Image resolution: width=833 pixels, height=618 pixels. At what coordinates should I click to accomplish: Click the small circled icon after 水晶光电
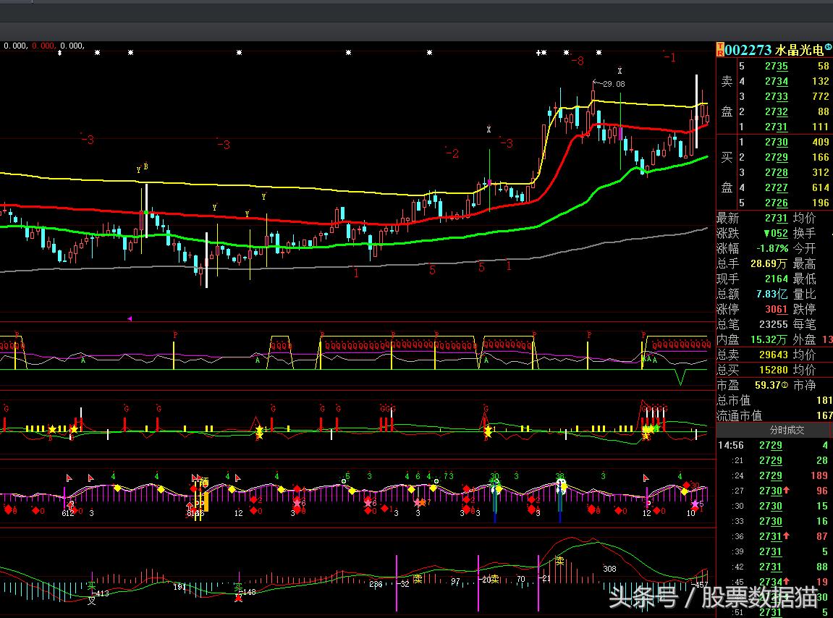[x=828, y=47]
